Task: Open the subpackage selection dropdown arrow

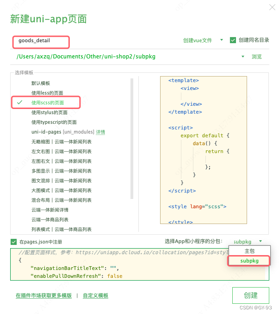Action: 260,241
